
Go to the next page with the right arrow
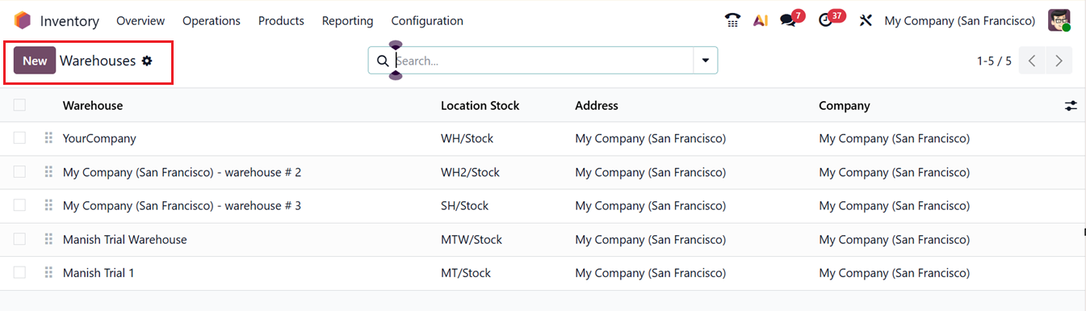tap(1059, 61)
